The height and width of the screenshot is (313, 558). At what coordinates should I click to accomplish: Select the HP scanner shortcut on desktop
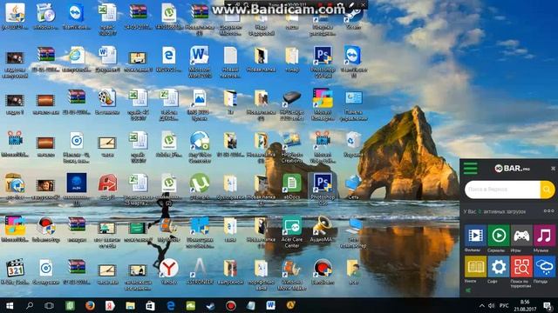pos(292,104)
